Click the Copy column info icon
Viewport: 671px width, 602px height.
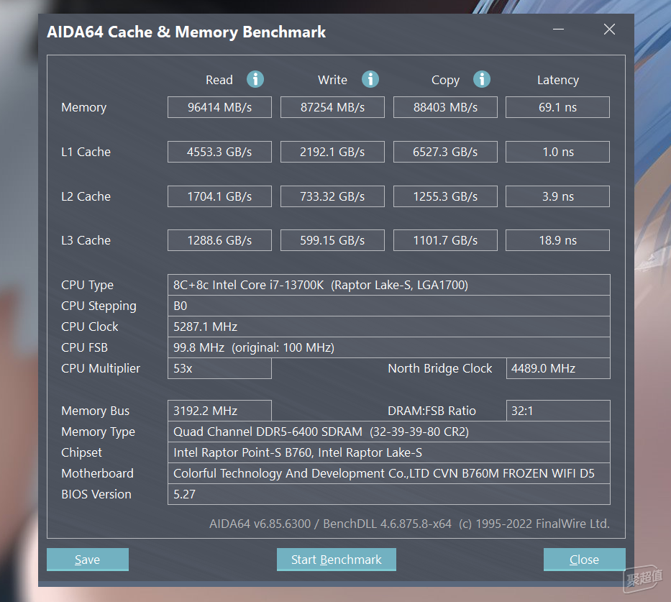coord(481,79)
